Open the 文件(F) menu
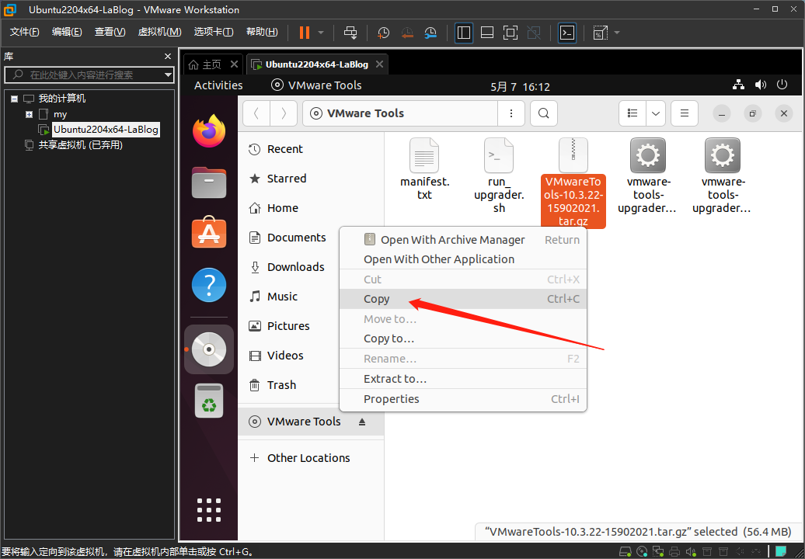 [25, 32]
